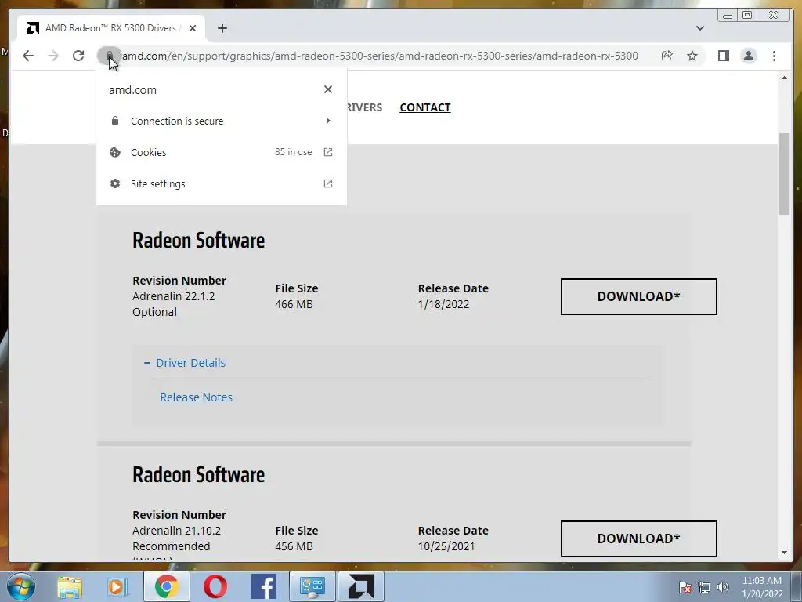Viewport: 802px width, 602px height.
Task: Click the volume speaker tray icon
Action: [x=723, y=587]
